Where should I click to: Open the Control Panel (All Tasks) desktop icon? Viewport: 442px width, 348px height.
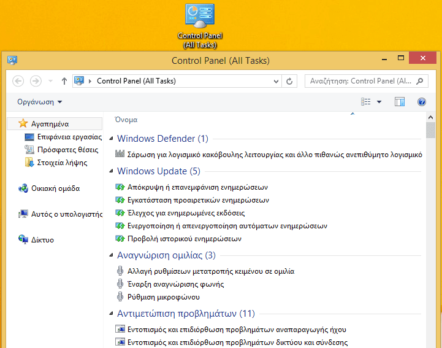coord(200,26)
